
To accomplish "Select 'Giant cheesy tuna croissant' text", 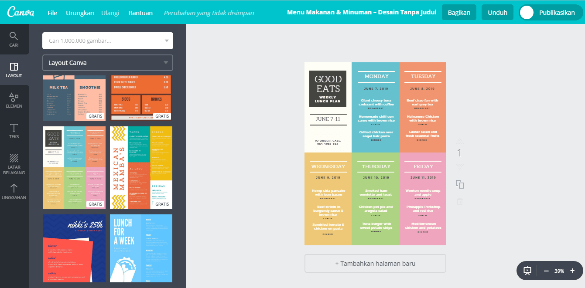I will point(376,102).
